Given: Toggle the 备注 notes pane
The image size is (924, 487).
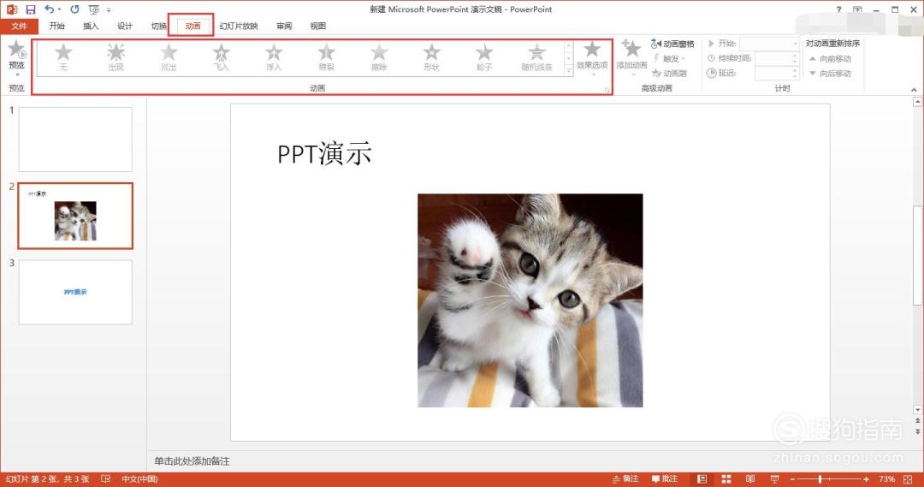Looking at the screenshot, I should [x=625, y=479].
